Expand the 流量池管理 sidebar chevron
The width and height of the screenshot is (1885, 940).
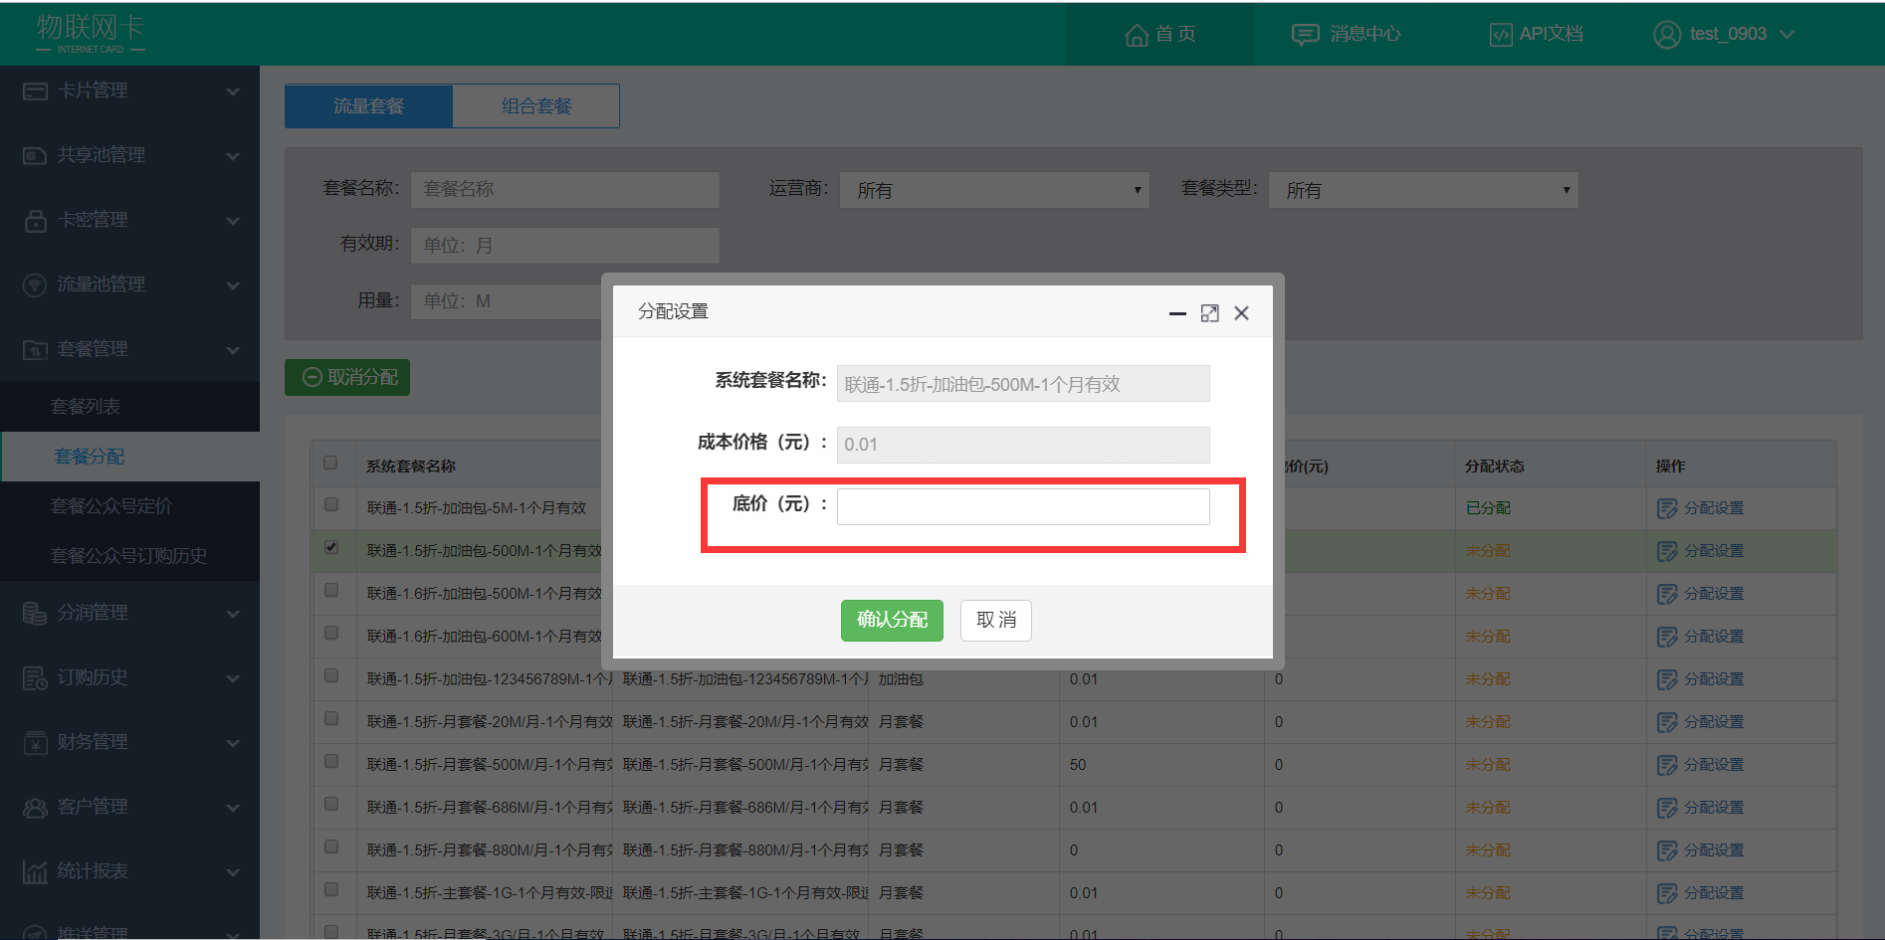[x=233, y=286]
